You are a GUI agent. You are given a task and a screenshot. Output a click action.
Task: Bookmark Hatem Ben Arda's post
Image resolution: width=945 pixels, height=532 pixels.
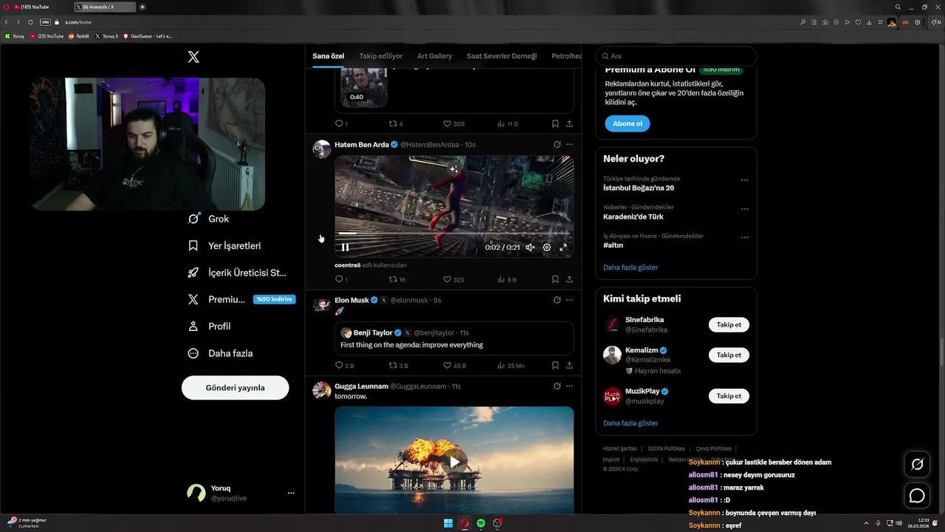(555, 279)
